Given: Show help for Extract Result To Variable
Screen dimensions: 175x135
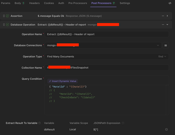Looking at the screenshot, I should coord(40,123).
